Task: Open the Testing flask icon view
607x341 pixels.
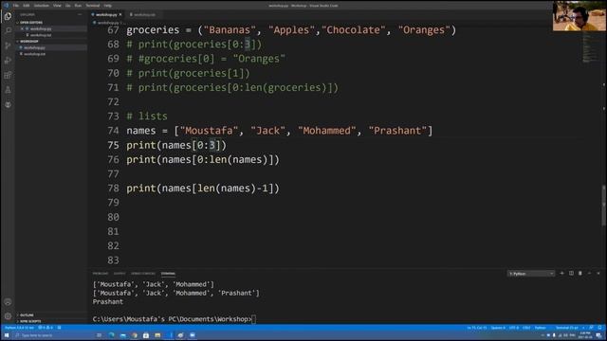Action: pos(8,90)
